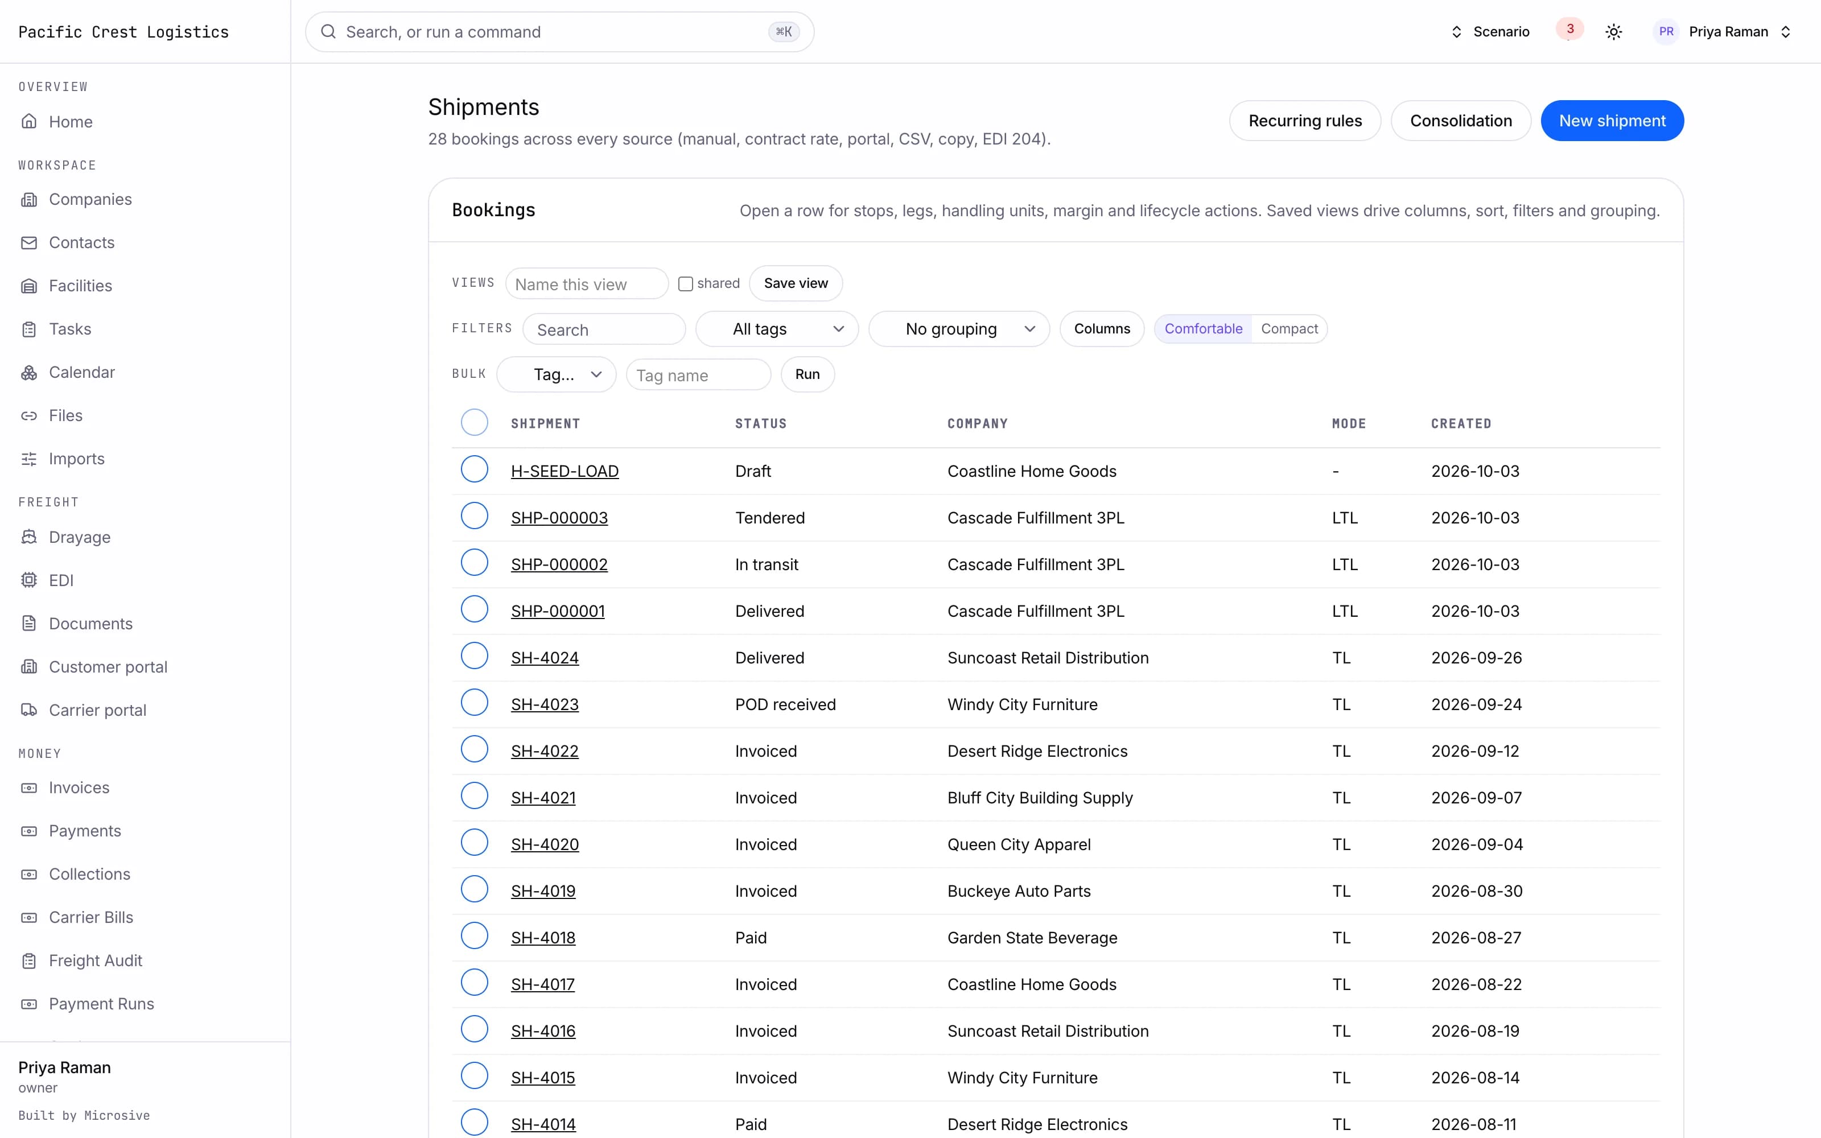Image resolution: width=1821 pixels, height=1138 pixels.
Task: Toggle the select-all bookings circle in header
Action: click(474, 422)
